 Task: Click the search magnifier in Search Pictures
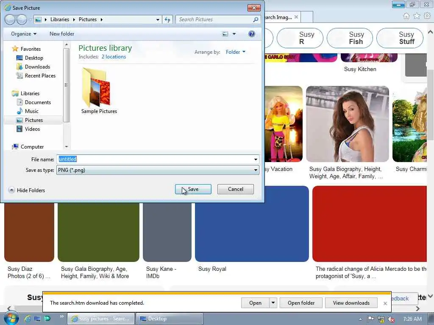pos(256,19)
